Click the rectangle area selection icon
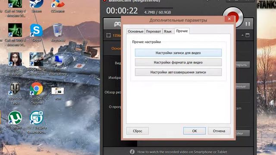 tap(108, 35)
